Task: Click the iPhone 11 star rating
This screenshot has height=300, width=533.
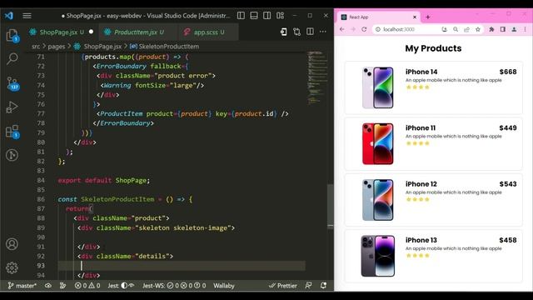Action: [x=418, y=143]
